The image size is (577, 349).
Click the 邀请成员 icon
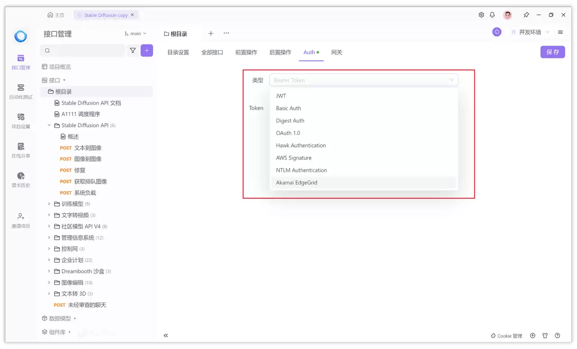21,216
